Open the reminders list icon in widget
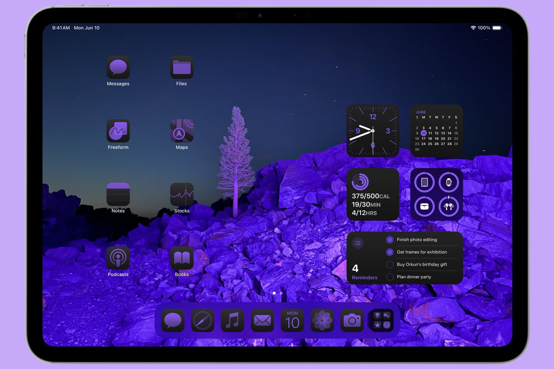The height and width of the screenshot is (369, 554). click(x=358, y=243)
